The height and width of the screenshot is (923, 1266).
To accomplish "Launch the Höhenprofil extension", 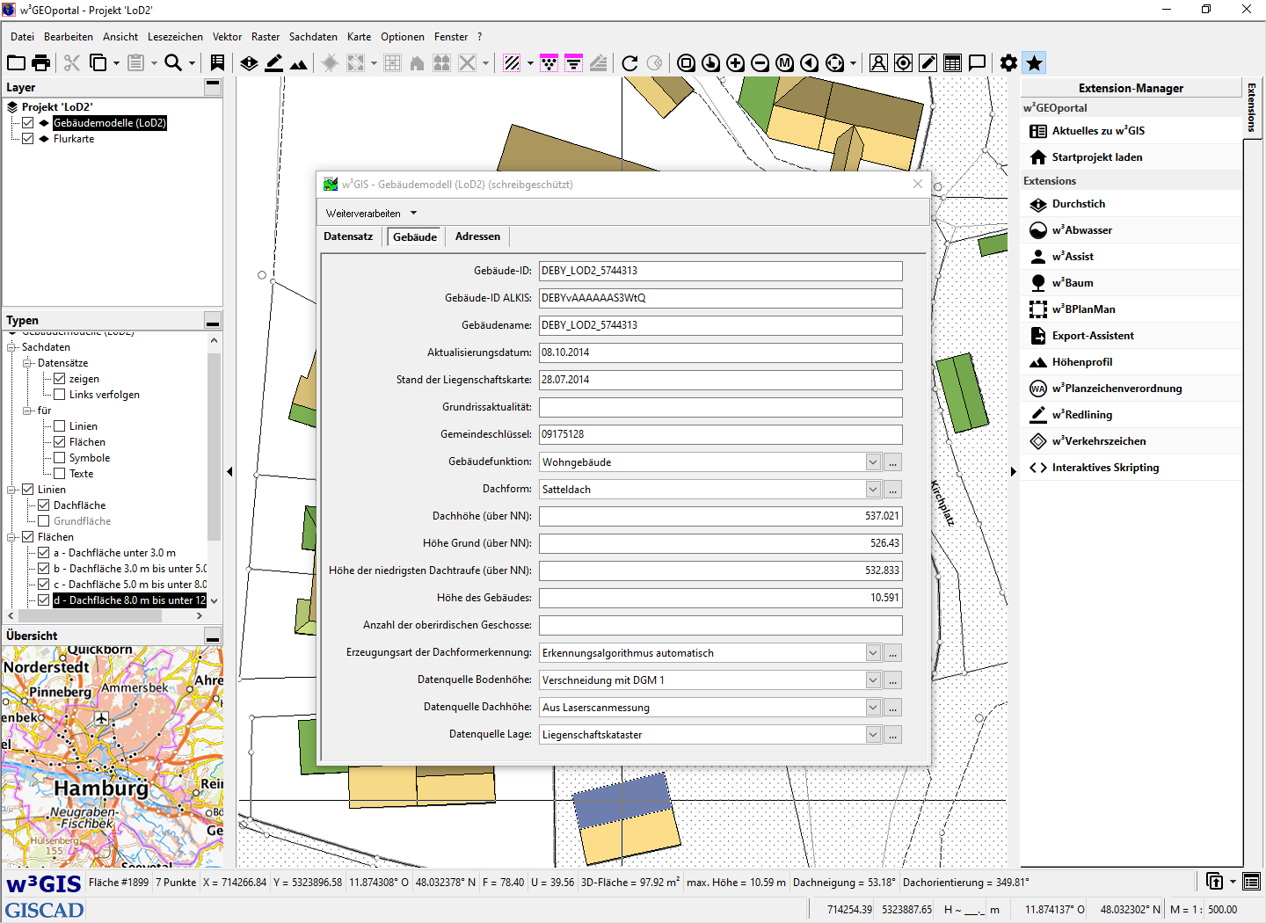I will 1131,362.
